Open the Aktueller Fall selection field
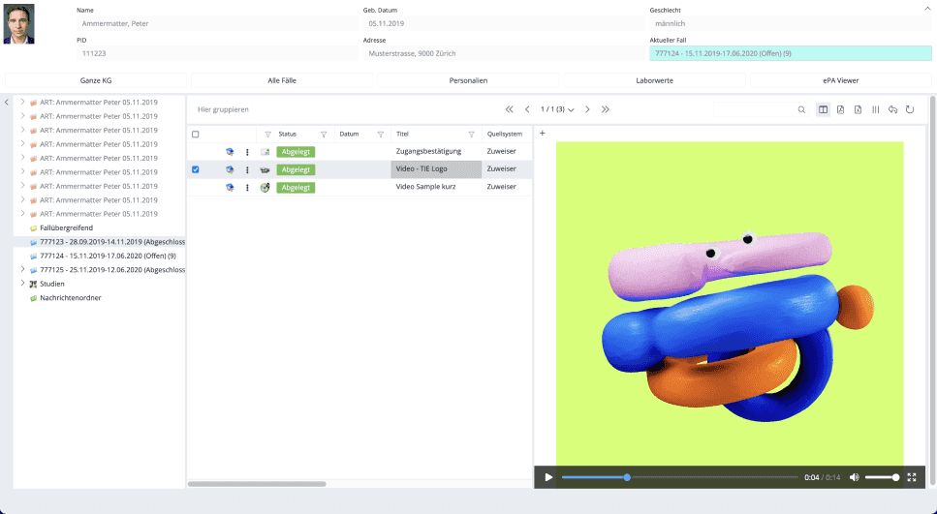937x514 pixels. click(x=790, y=53)
